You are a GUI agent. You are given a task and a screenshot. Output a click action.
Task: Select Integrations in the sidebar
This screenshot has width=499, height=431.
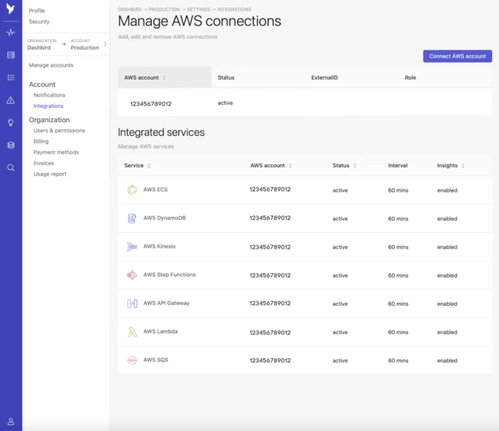click(x=48, y=106)
